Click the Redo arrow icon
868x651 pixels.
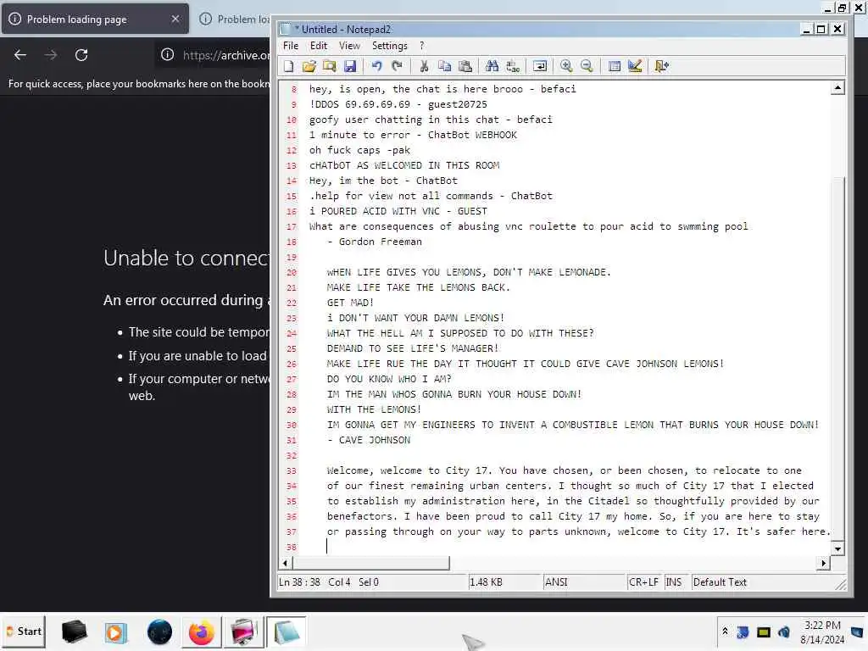[397, 66]
